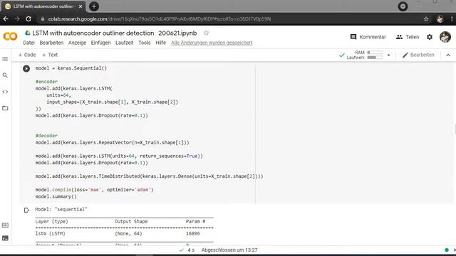The height and width of the screenshot is (256, 456).
Task: Click the Colab logo
Action: [x=10, y=36]
